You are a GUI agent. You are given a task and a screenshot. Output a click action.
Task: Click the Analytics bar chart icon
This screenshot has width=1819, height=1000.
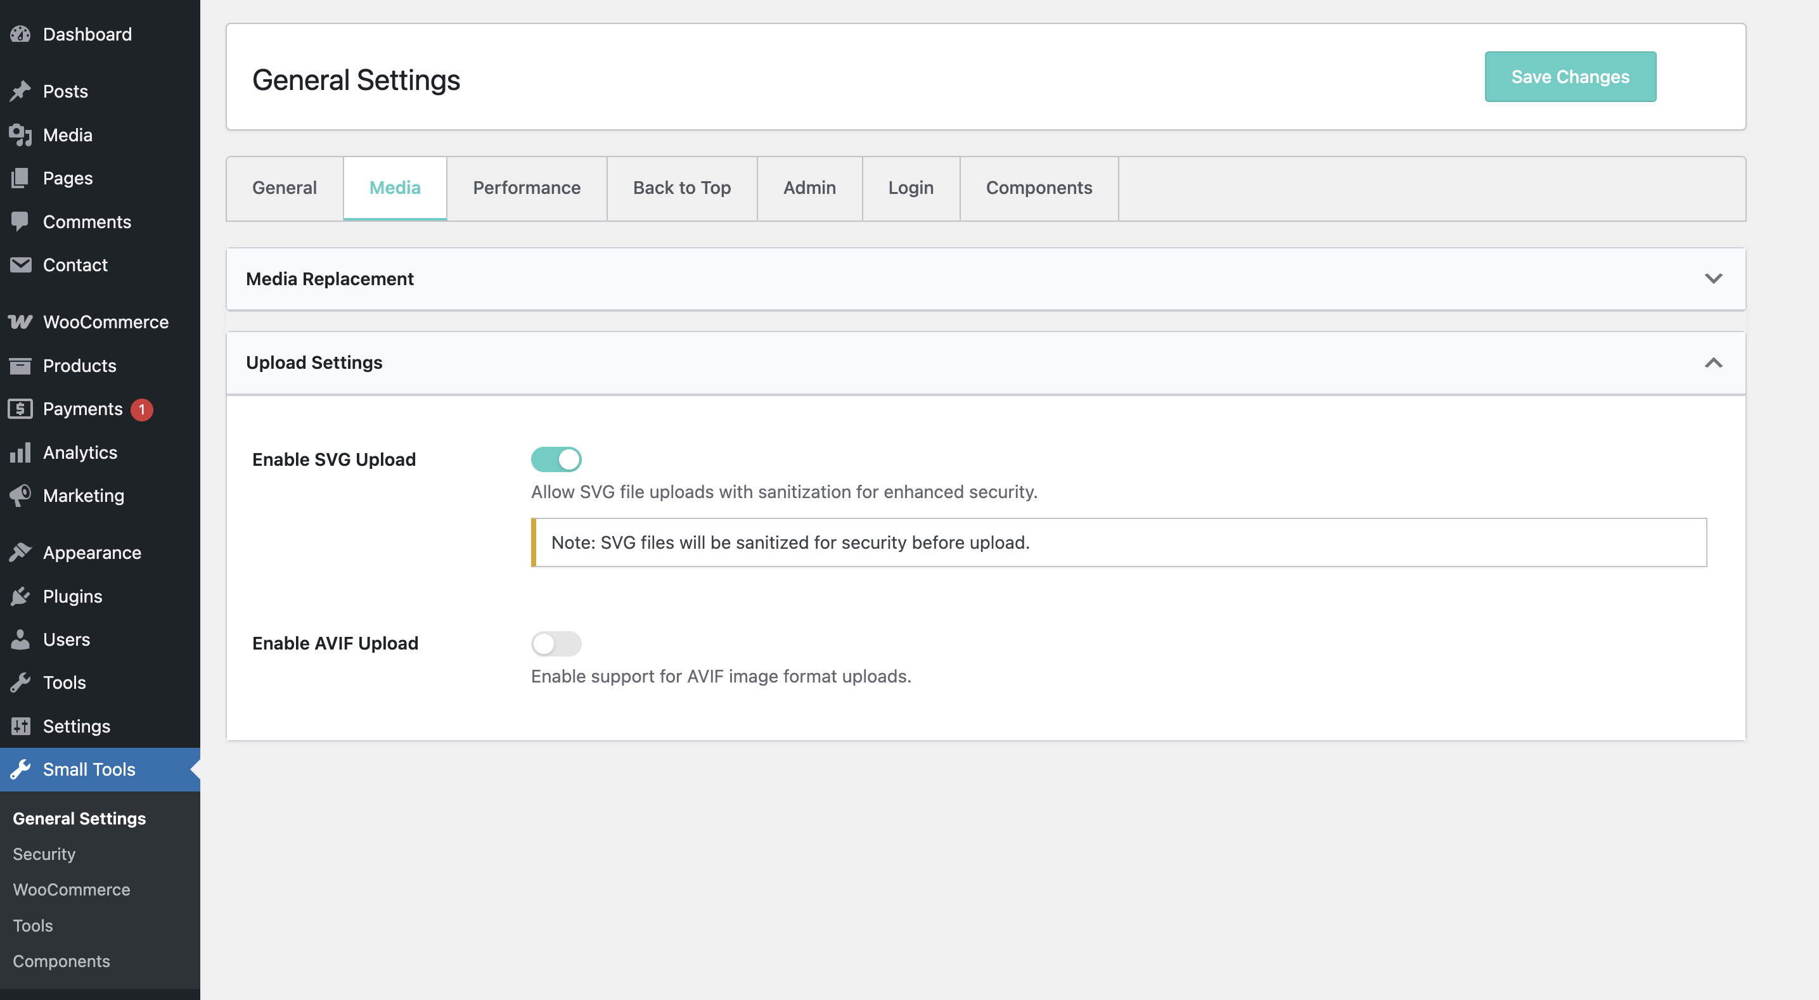(20, 452)
